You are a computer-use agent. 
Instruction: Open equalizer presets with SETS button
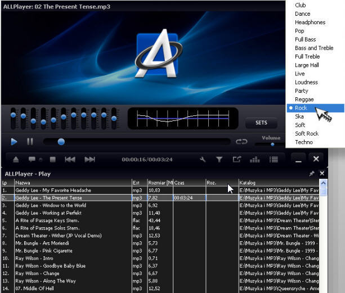pyautogui.click(x=261, y=123)
